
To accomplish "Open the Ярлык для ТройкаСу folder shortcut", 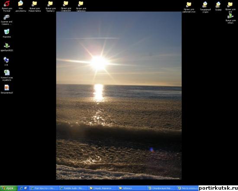I will (x=50, y=6).
